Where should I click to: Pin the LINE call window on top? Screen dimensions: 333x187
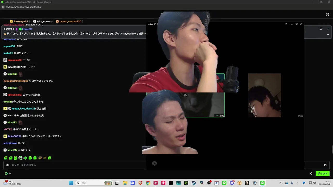[286, 24]
